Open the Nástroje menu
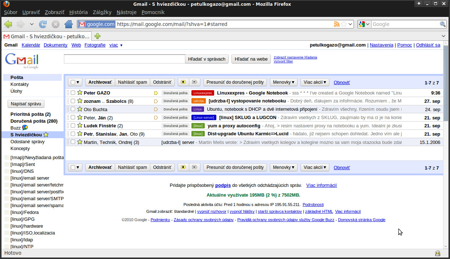Screen dimensions: 450x259 (126, 12)
